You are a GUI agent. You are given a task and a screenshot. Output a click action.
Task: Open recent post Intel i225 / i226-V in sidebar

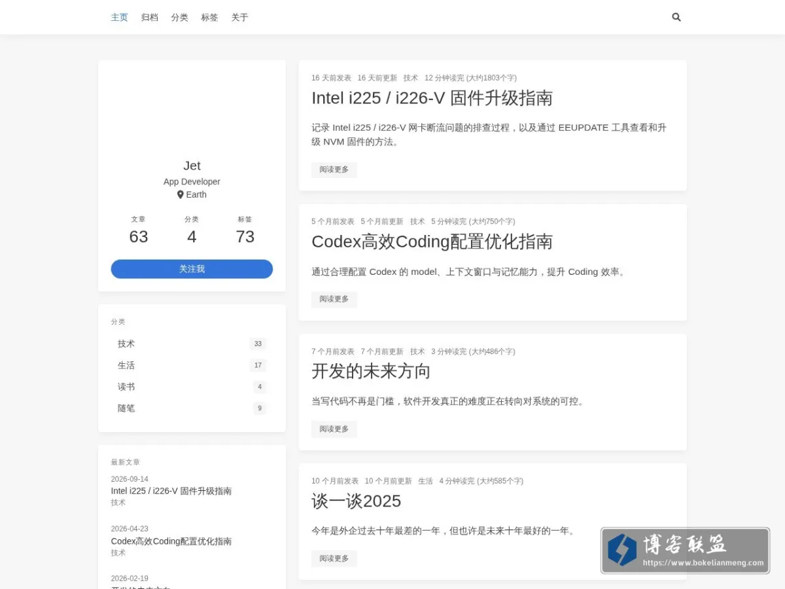point(171,491)
